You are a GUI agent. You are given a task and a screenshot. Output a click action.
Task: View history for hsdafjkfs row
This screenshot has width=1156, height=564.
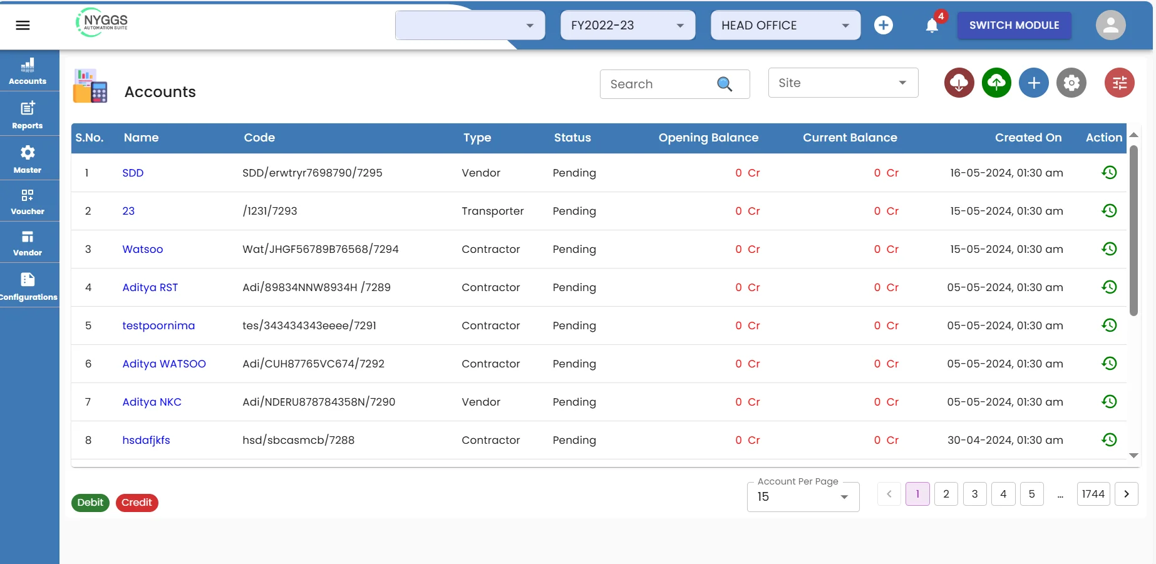pos(1109,439)
